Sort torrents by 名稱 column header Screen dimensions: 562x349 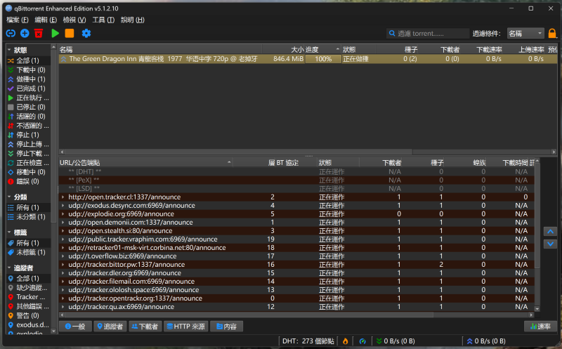tap(160, 49)
